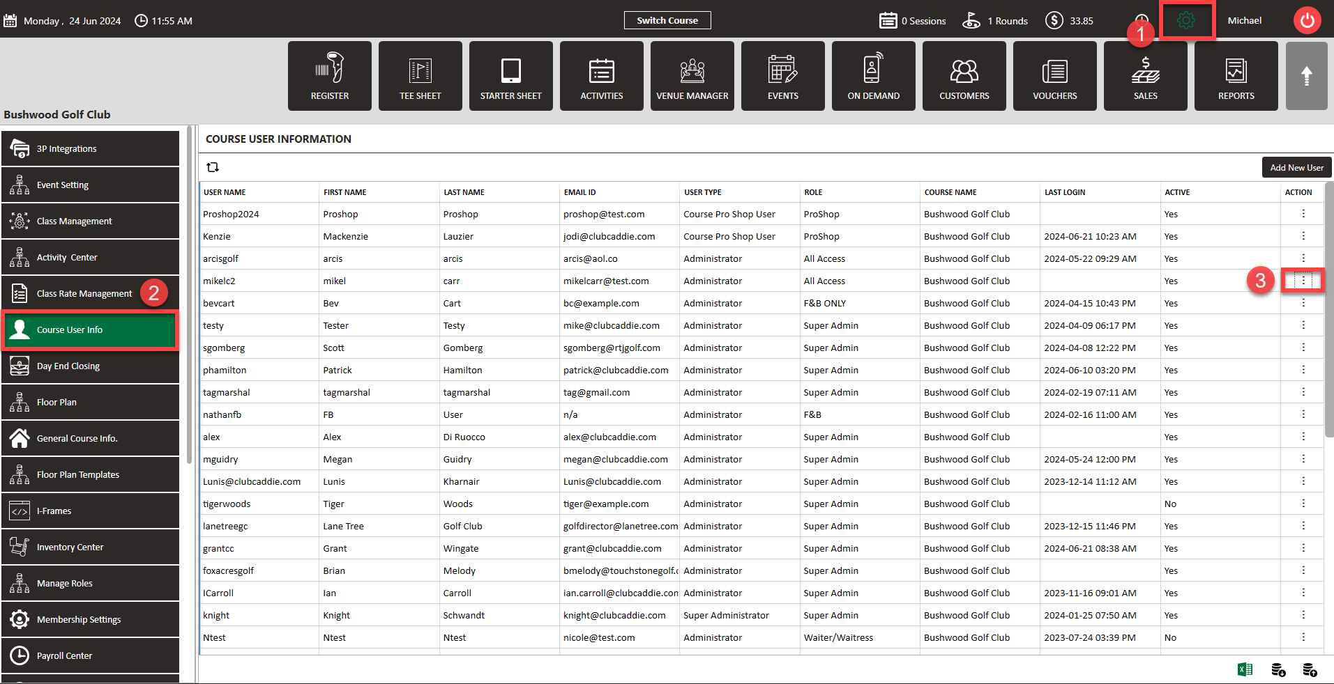Click the 1 Rounds label
The image size is (1334, 684).
coord(1008,21)
